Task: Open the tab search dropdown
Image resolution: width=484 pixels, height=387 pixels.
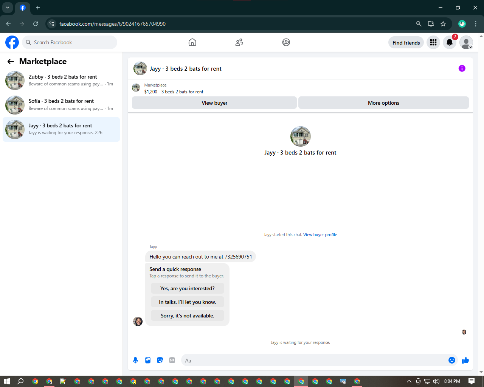Action: point(8,8)
